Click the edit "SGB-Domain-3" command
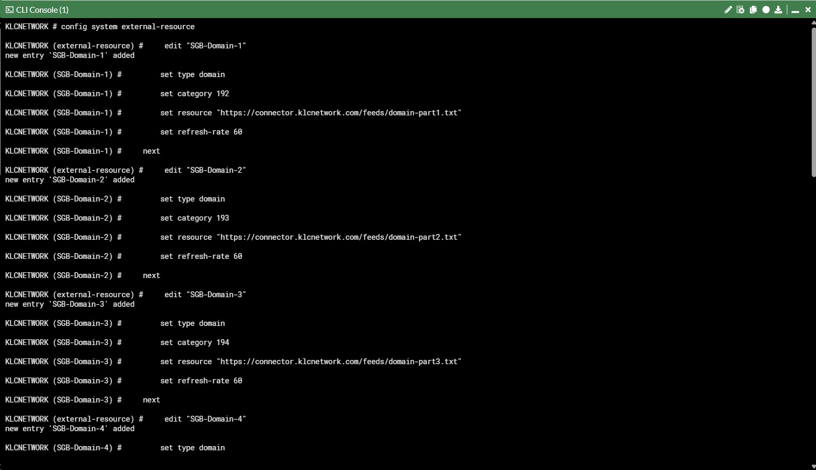Viewport: 816px width, 470px height. (205, 295)
